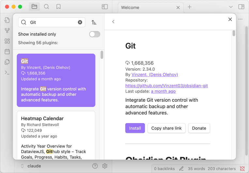Viewport: 249px width, 173px height.
Task: Open the canvas ribbon icon
Action: click(7, 41)
